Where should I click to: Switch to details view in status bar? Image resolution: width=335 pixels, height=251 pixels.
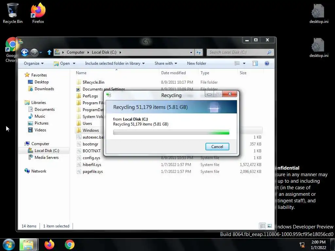[262, 226]
